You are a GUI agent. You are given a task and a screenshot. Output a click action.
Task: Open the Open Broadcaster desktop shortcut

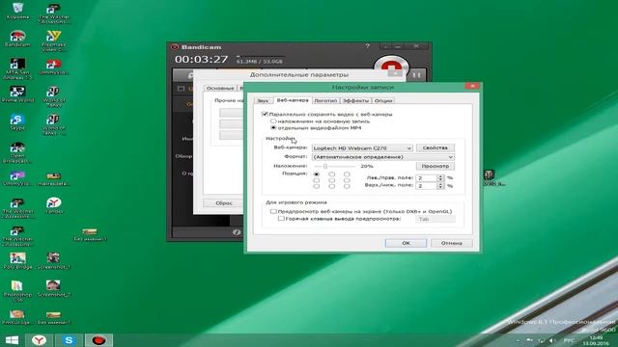coord(17,152)
